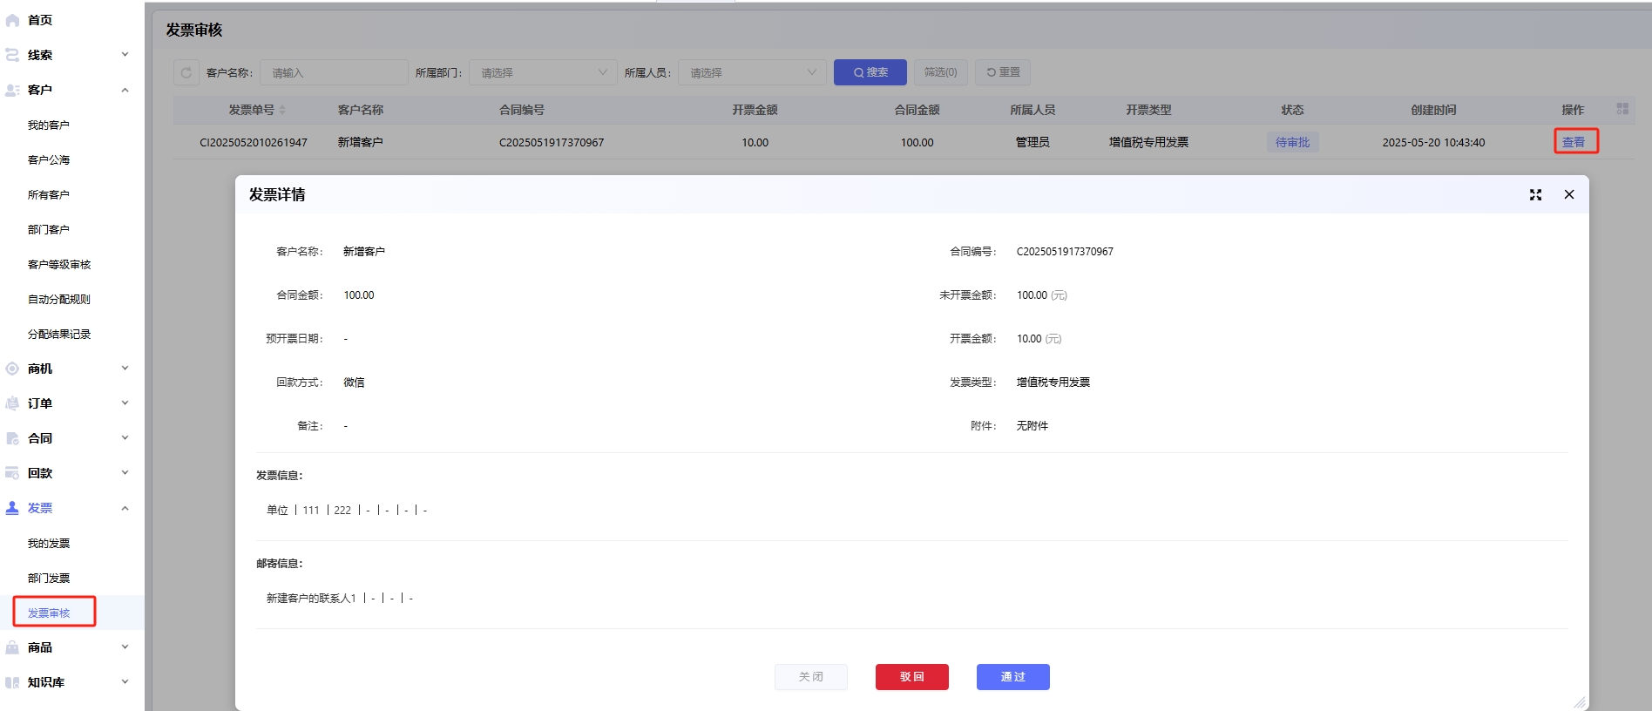Open the 所属部门 dropdown
The width and height of the screenshot is (1652, 711).
(x=542, y=73)
